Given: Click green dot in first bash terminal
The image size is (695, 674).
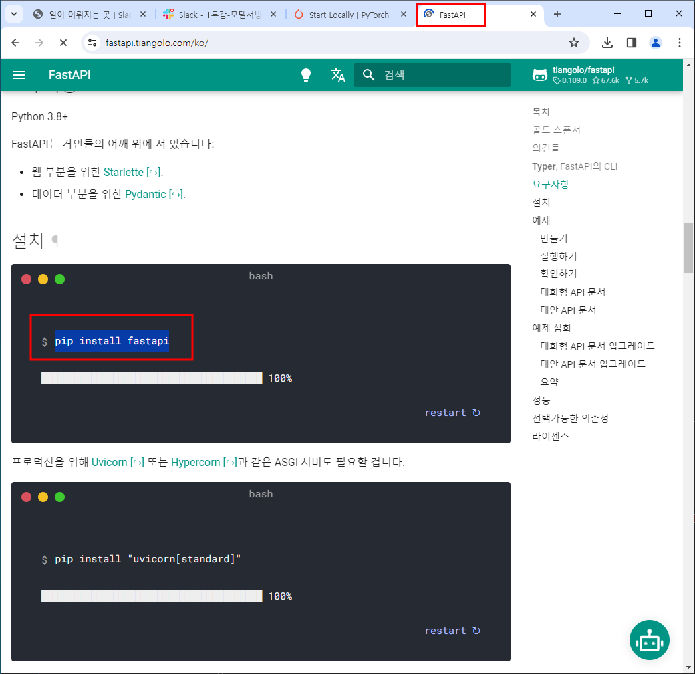Looking at the screenshot, I should tap(60, 279).
